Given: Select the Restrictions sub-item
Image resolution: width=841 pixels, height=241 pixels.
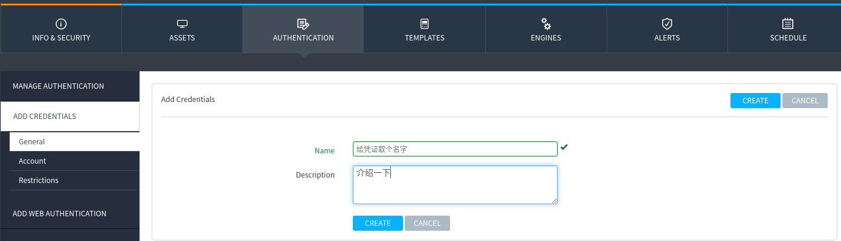Looking at the screenshot, I should 74,181.
